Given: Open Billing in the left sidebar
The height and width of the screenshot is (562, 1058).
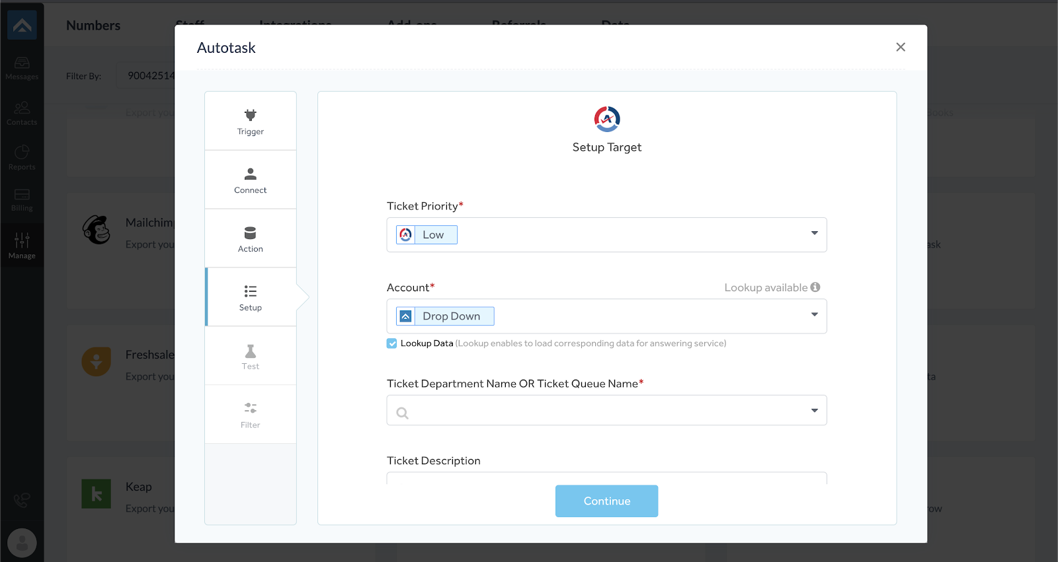Looking at the screenshot, I should click(22, 200).
